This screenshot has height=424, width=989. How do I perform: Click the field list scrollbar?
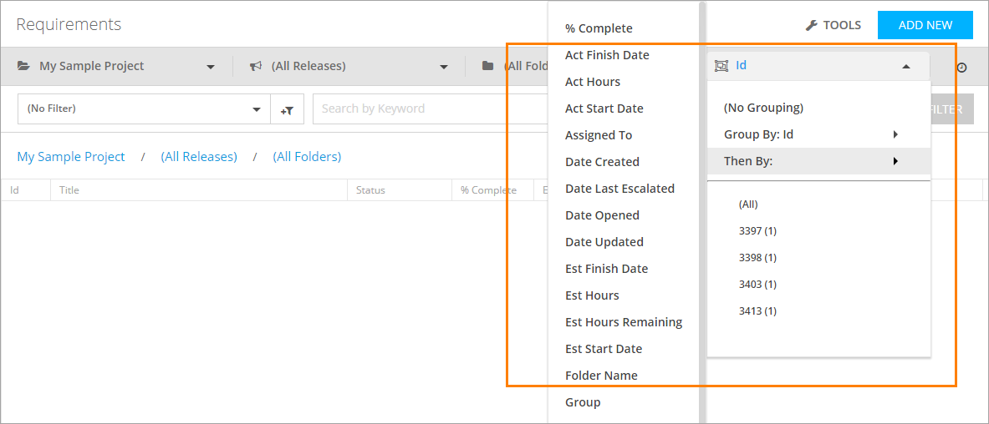702,209
